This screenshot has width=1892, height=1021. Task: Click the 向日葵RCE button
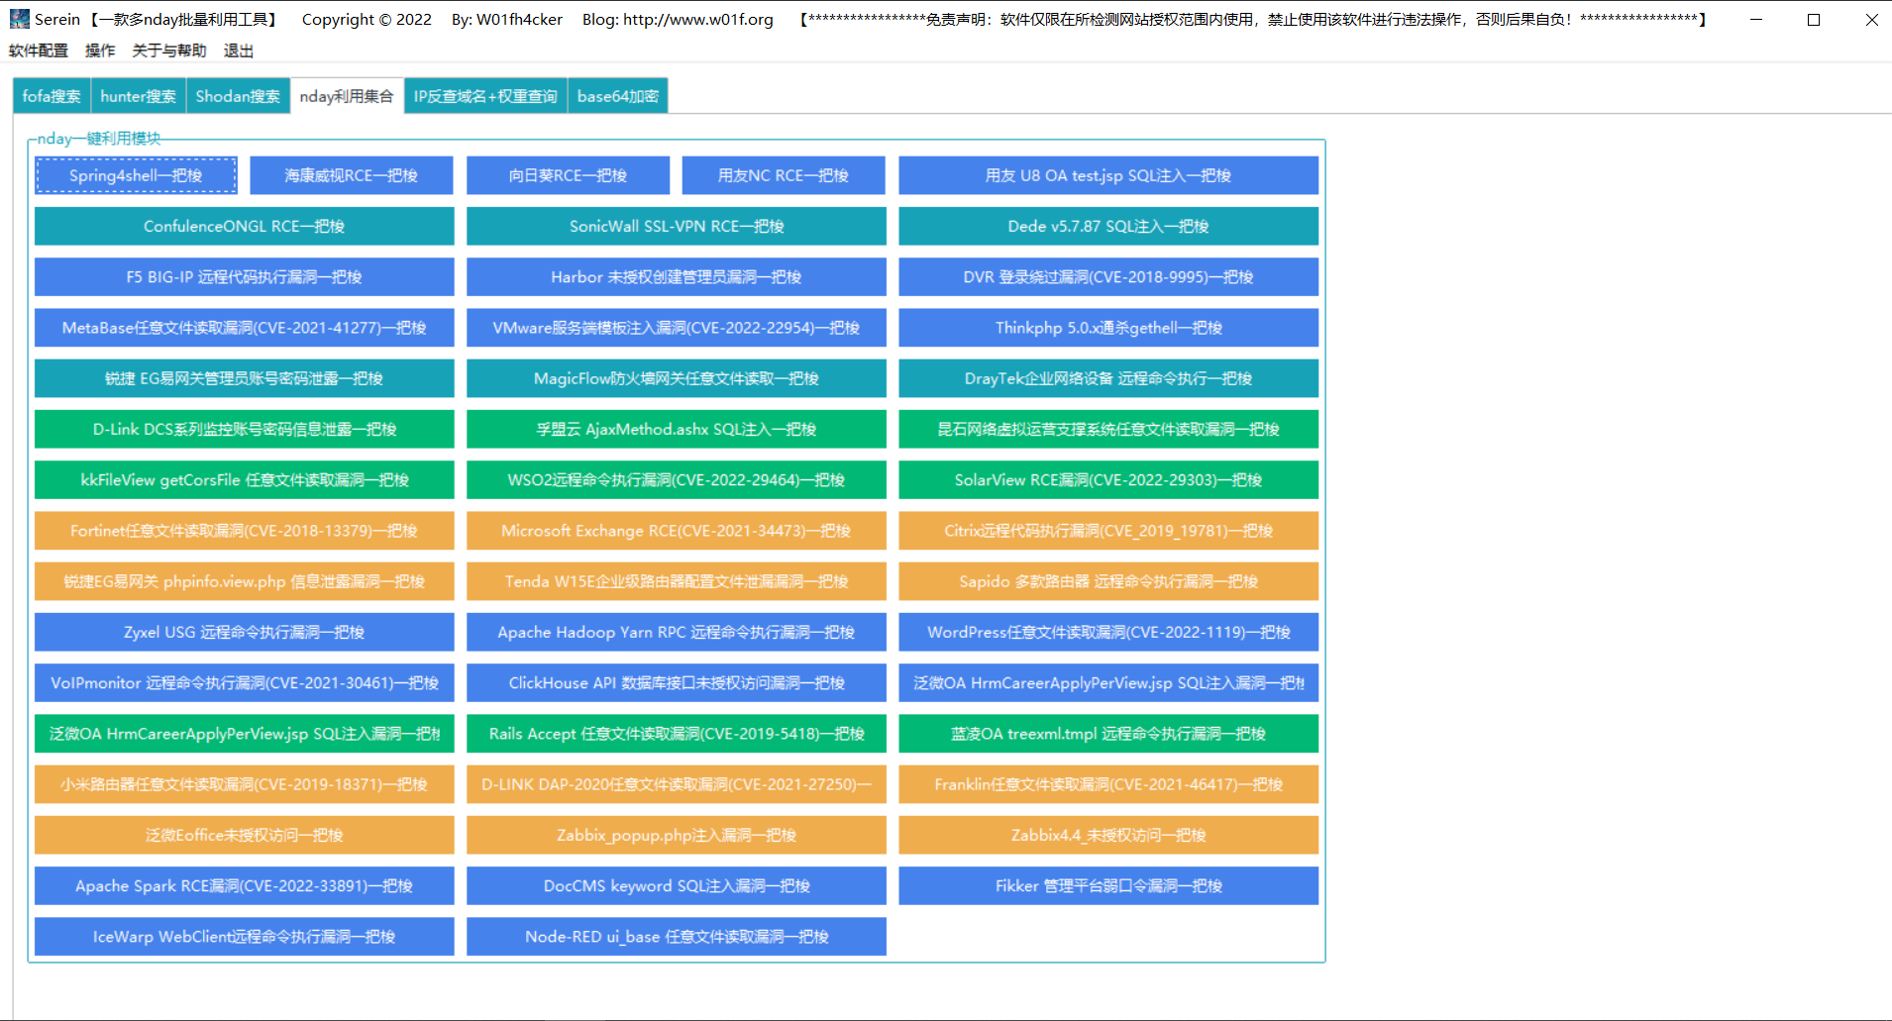tap(568, 175)
